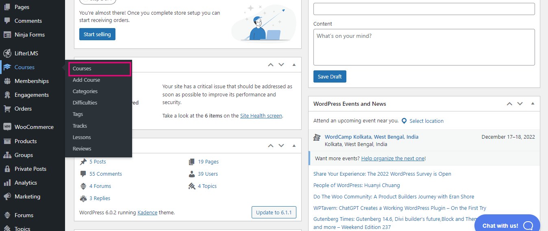This screenshot has height=231, width=548.
Task: Move At a Glance panel down
Action: (x=281, y=146)
